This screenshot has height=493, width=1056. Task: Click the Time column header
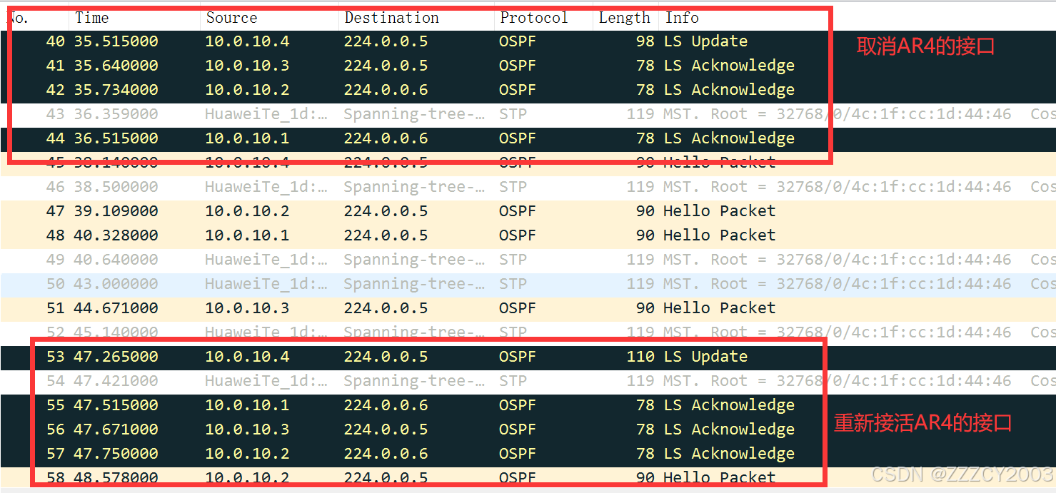click(x=93, y=18)
